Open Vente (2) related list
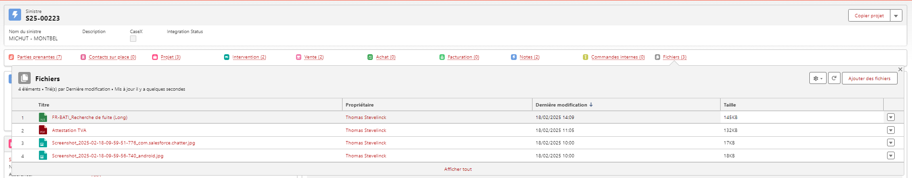Image resolution: width=912 pixels, height=178 pixels. [314, 57]
